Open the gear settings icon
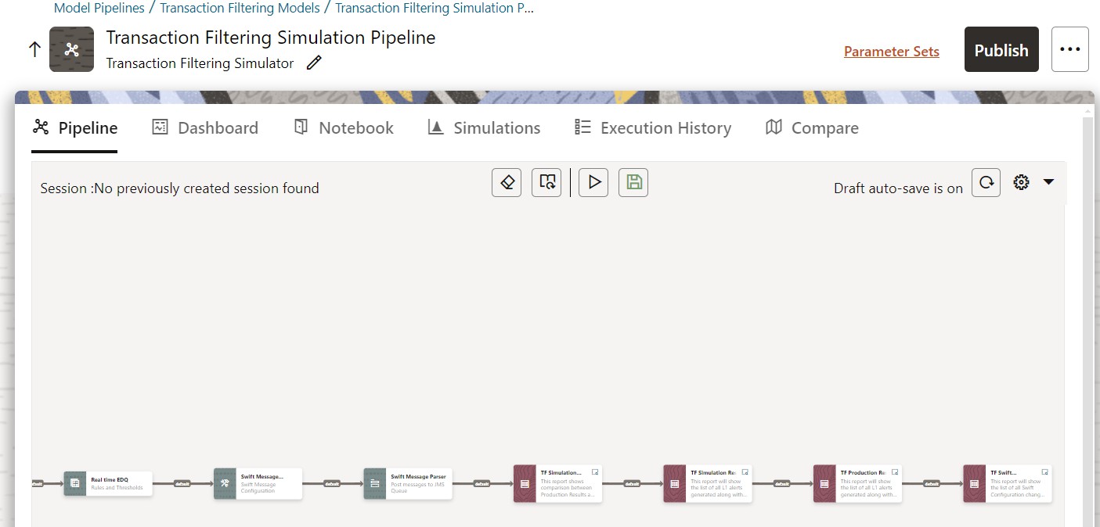 [x=1021, y=182]
